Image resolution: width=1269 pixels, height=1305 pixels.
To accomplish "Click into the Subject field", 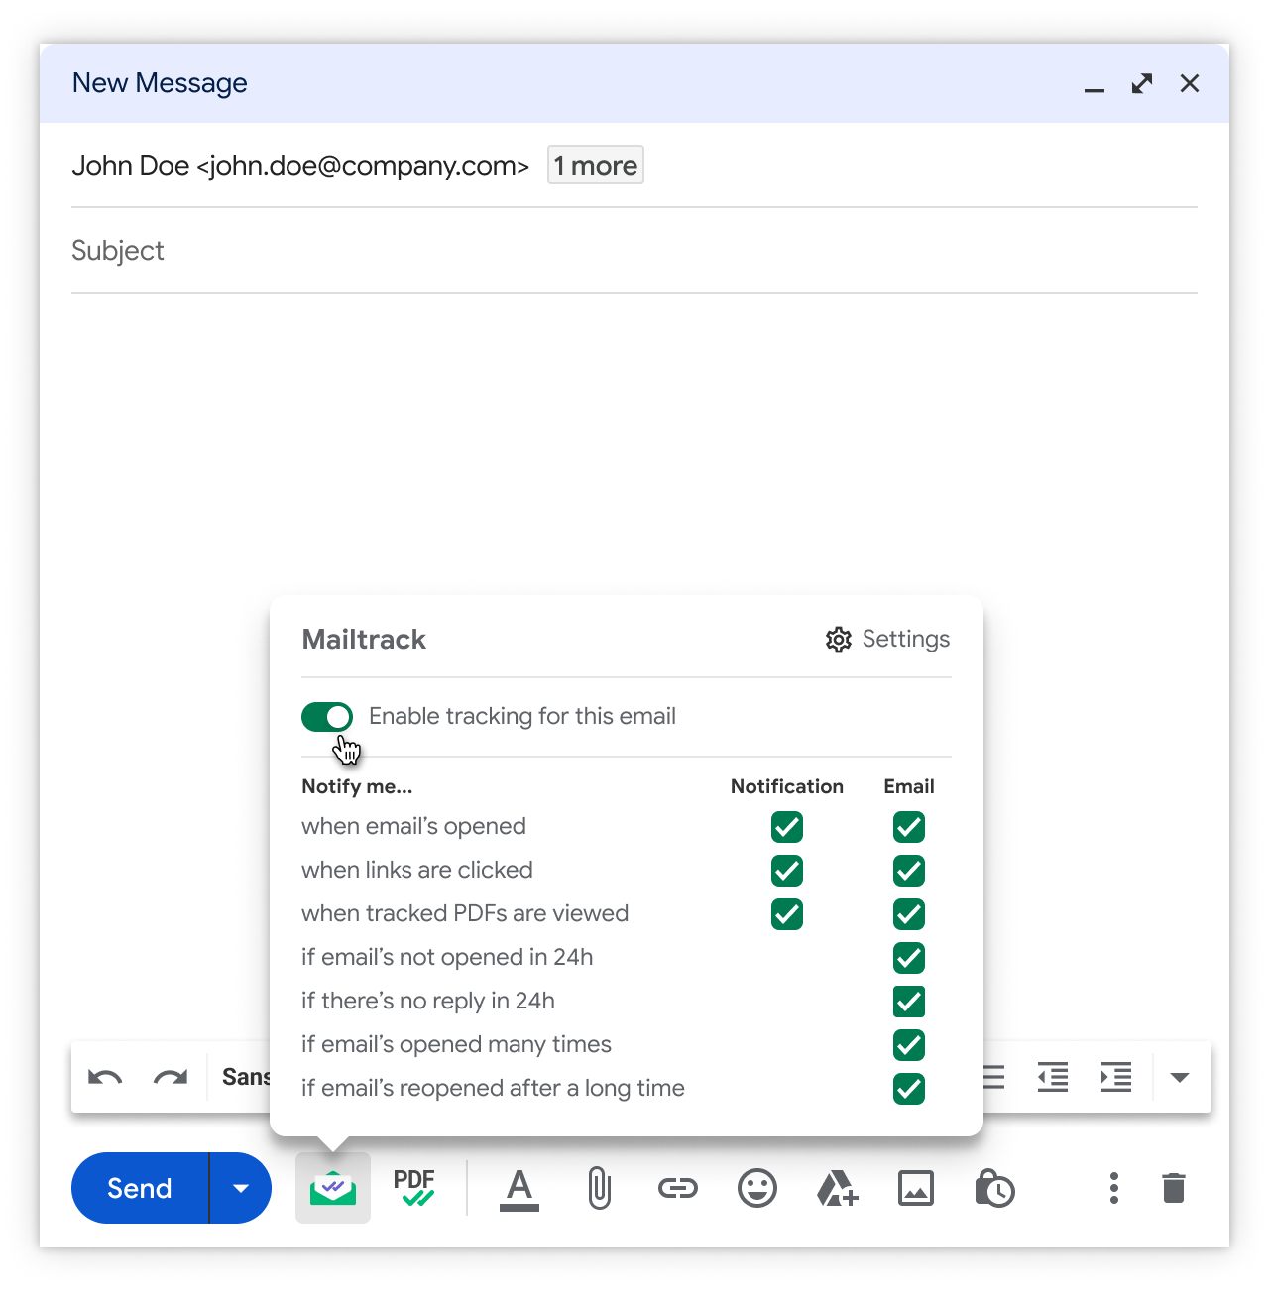I will (x=634, y=251).
